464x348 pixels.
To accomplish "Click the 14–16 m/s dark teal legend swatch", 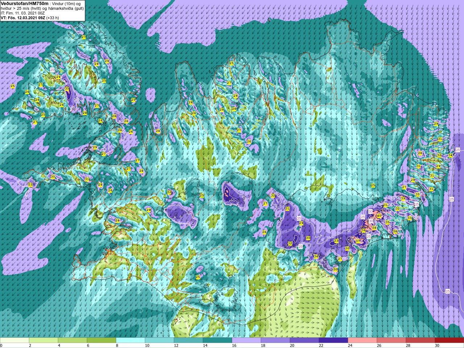I will pos(217,340).
